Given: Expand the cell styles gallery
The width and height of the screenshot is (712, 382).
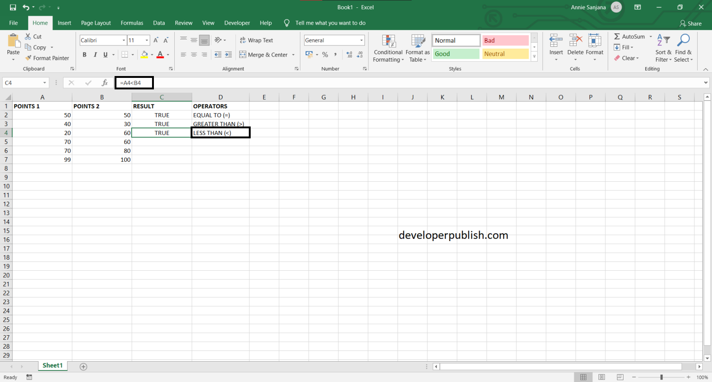Looking at the screenshot, I should (x=534, y=57).
